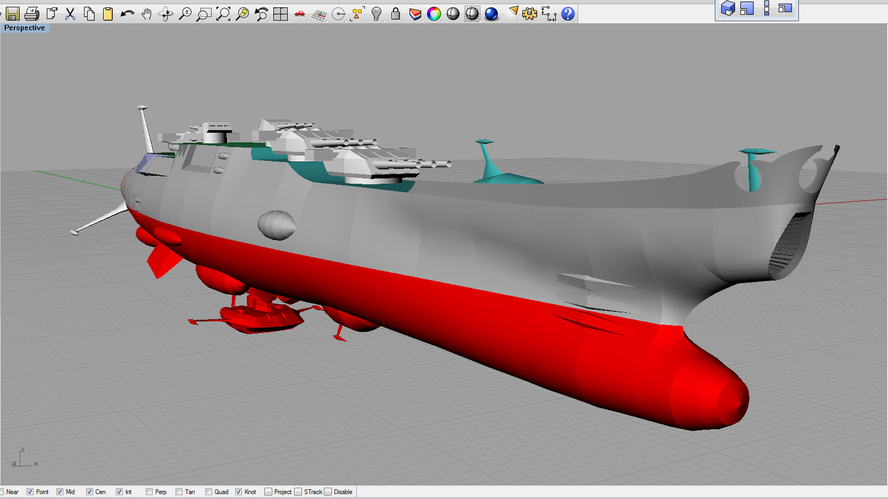Screen dimensions: 888x499
Task: Select the Zoom Dynamic magnifier tool
Action: pos(185,14)
